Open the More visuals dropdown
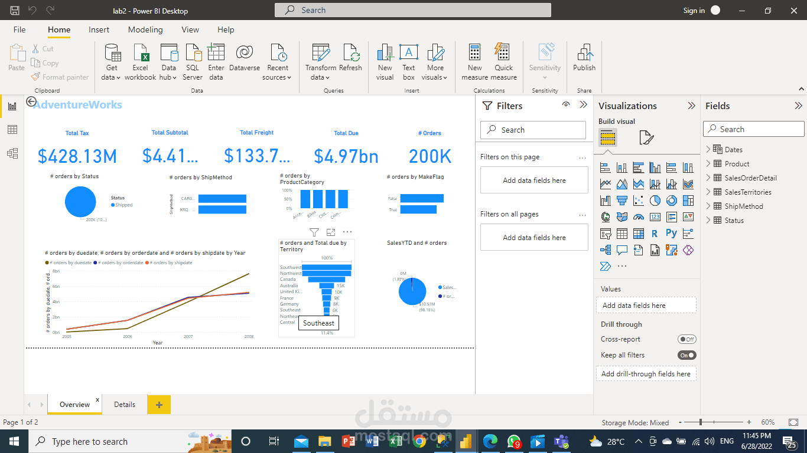Viewport: 807px width, 453px height. pos(435,62)
